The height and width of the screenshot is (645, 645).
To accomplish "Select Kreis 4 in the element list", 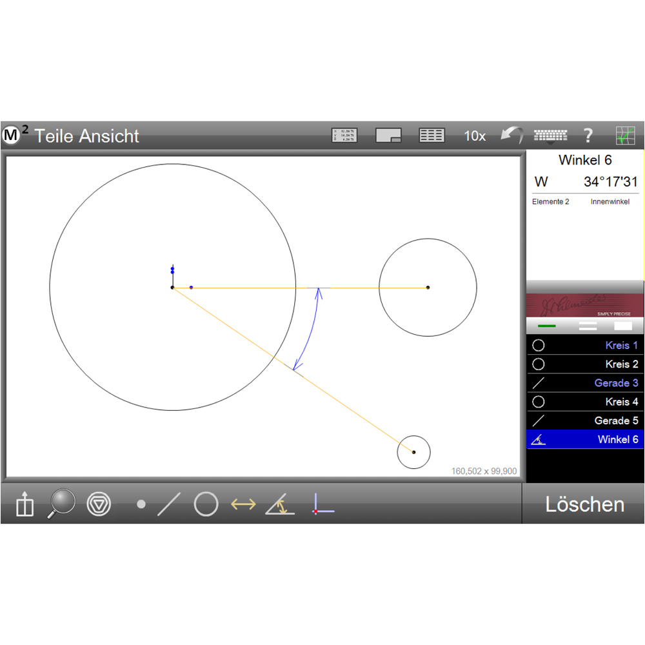I will [x=584, y=401].
